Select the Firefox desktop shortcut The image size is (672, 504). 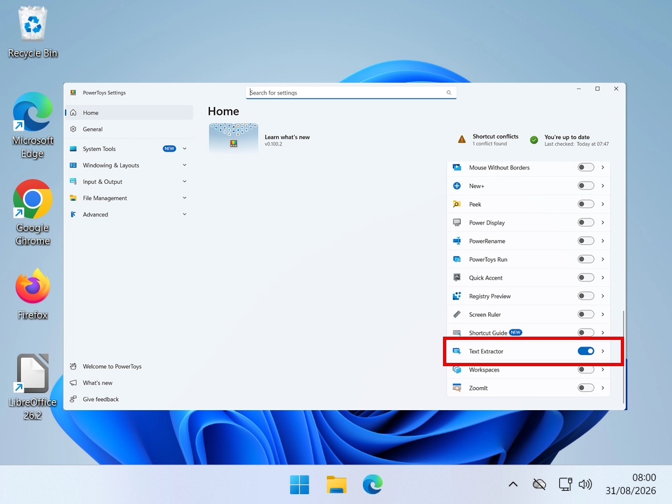(x=33, y=294)
